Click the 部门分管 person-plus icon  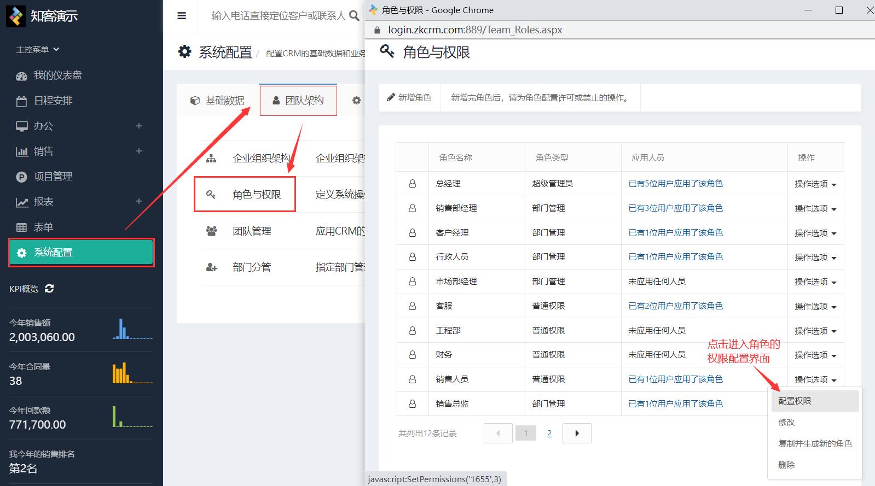211,267
